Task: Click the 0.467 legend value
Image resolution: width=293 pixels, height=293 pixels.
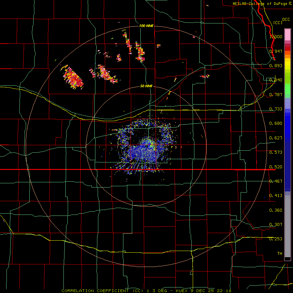Action: pyautogui.click(x=276, y=181)
